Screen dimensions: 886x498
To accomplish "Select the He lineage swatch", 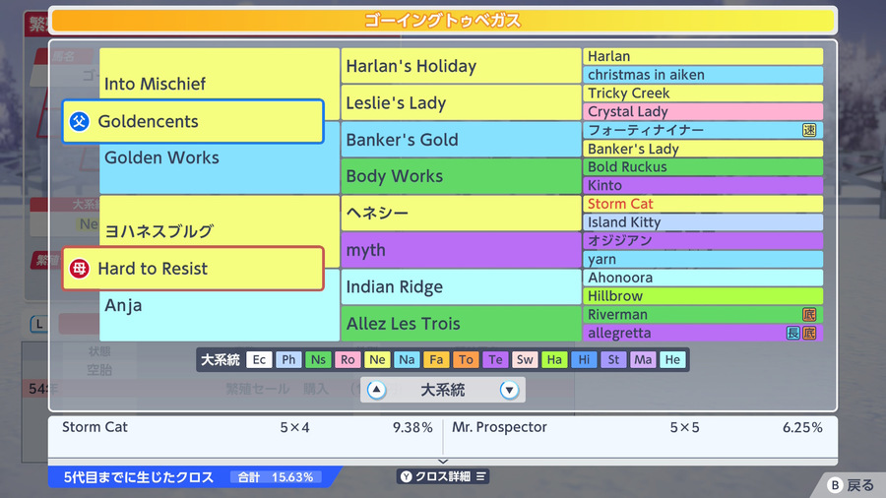I will pos(672,359).
